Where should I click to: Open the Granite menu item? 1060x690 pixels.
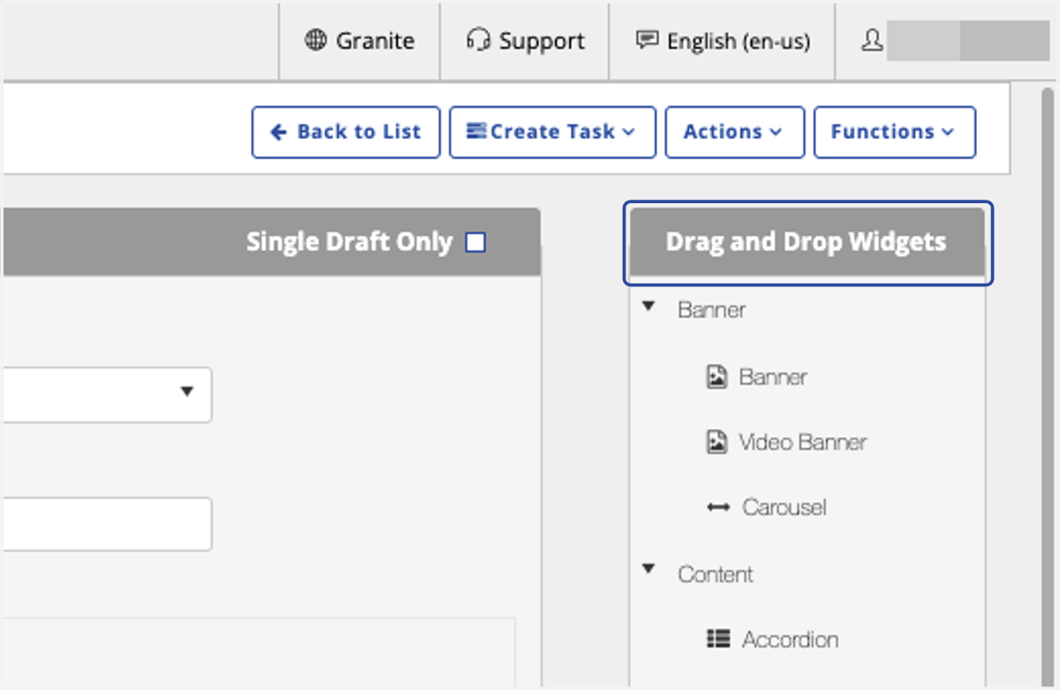360,41
